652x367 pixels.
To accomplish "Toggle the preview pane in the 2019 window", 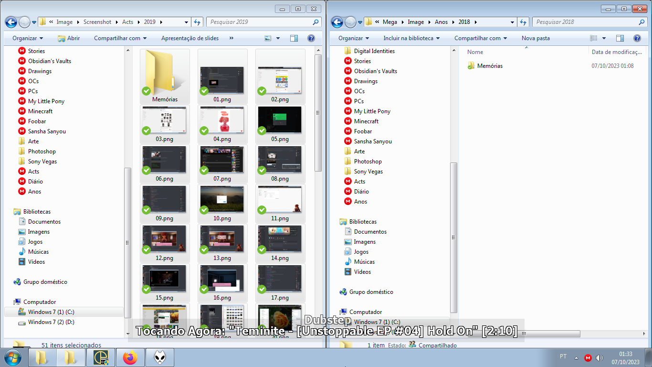I will [x=294, y=38].
